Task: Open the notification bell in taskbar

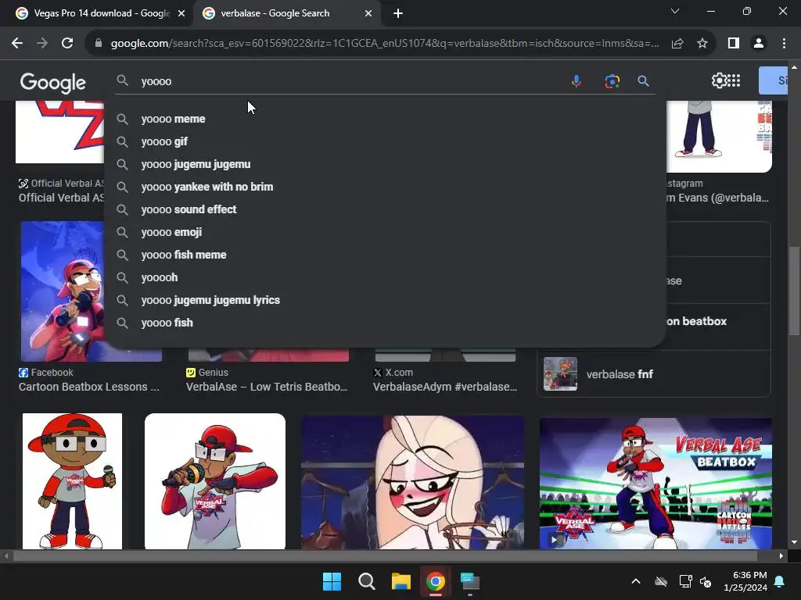Action: coord(780,581)
